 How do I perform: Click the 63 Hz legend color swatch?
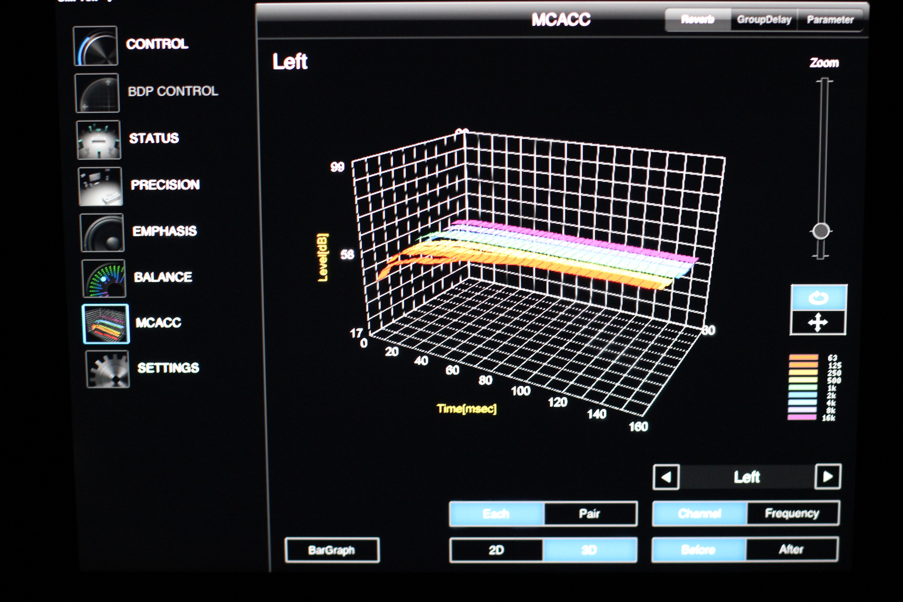(x=804, y=357)
